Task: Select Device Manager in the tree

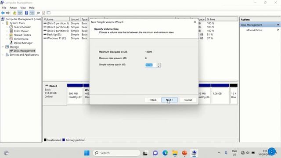Action: click(x=23, y=43)
